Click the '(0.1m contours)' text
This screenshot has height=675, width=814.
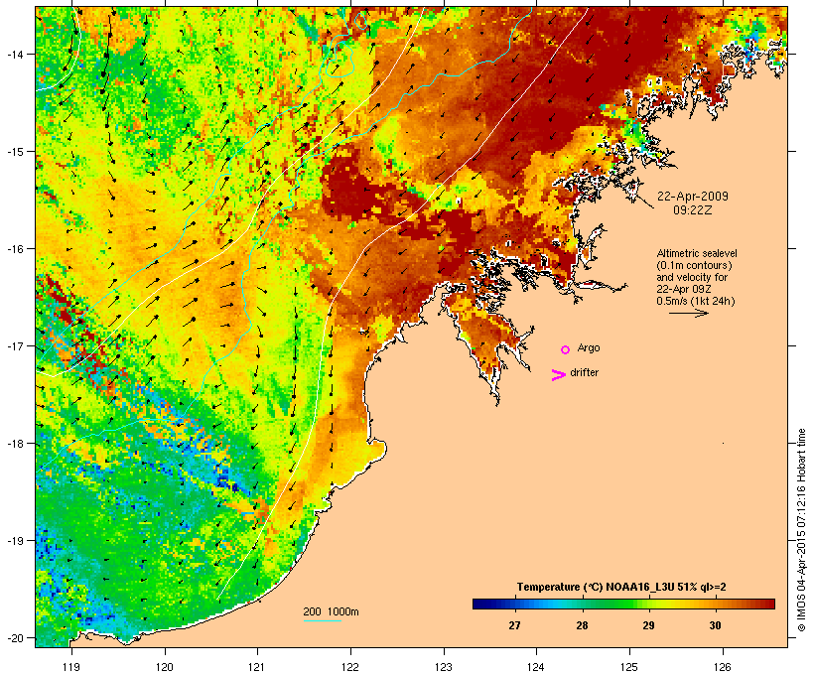(x=695, y=265)
